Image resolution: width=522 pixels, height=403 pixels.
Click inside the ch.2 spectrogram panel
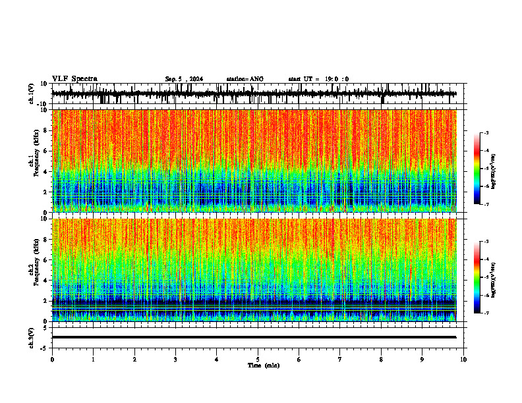point(254,270)
